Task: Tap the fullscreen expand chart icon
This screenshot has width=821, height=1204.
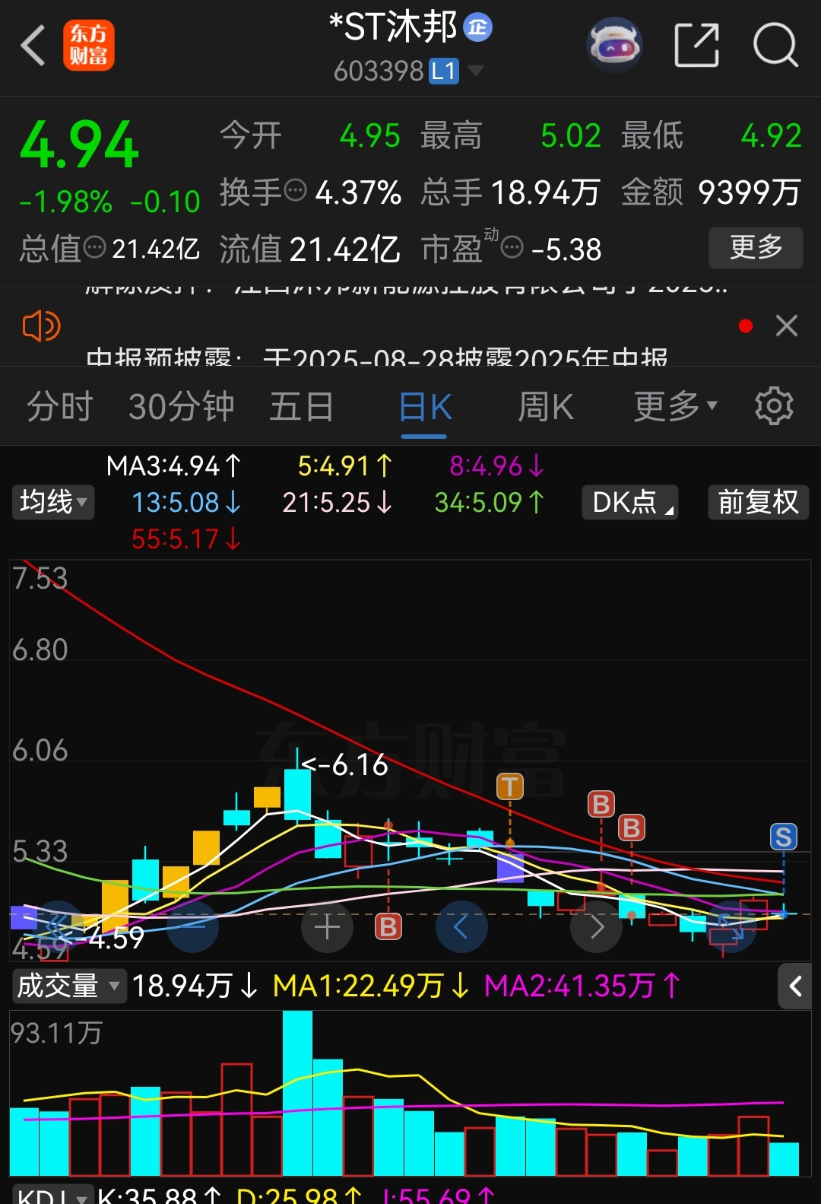Action: (731, 926)
